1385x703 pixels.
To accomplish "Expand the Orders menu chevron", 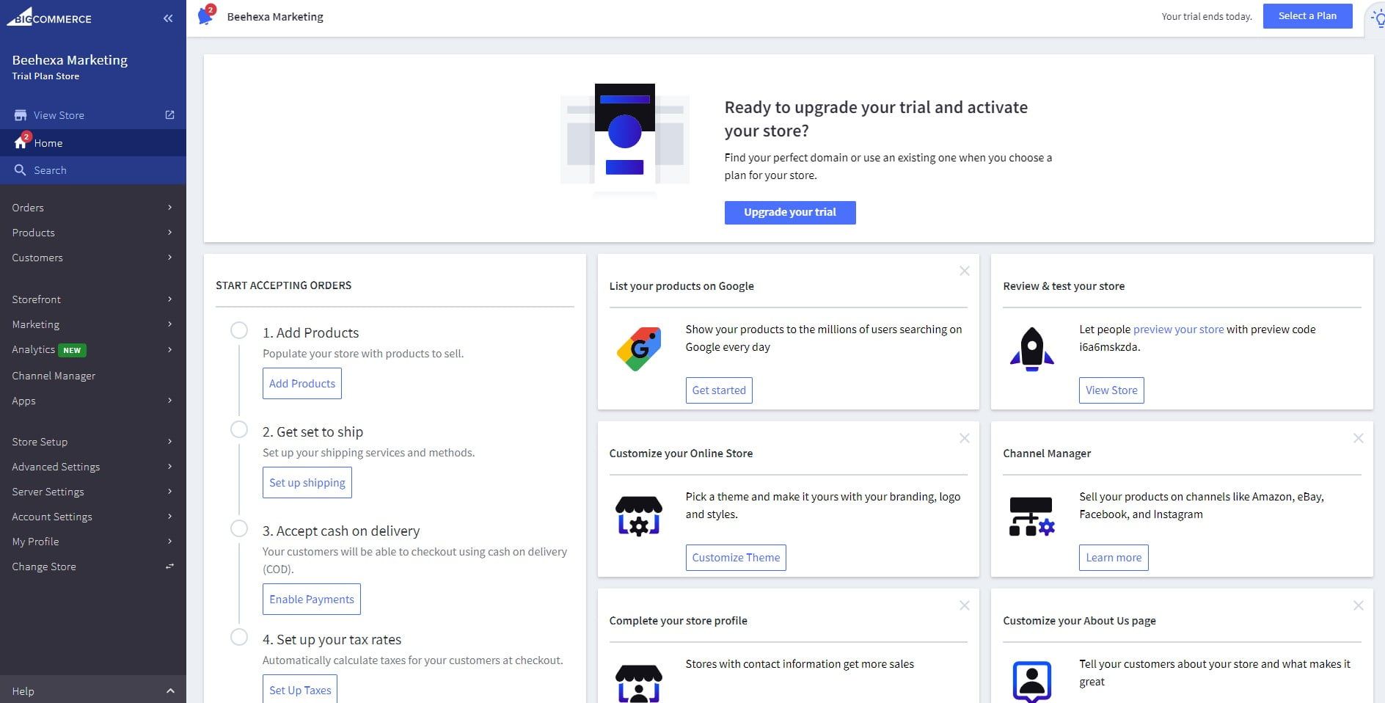I will click(x=170, y=208).
